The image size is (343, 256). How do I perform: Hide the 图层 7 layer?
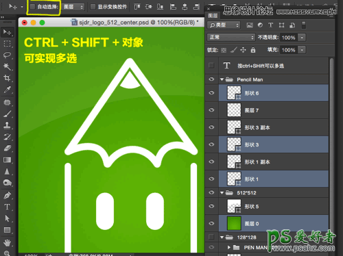coord(211,110)
